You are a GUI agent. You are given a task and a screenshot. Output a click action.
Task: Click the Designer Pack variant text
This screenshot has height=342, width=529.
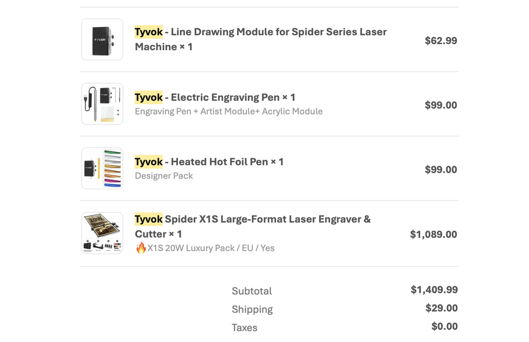point(164,176)
